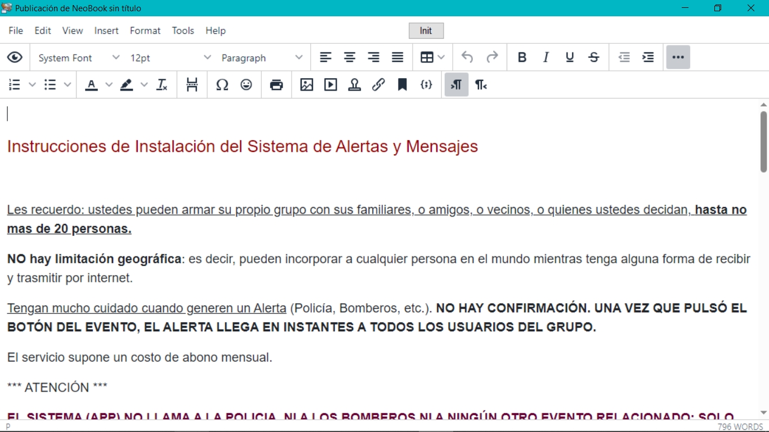Toggle underline formatting
This screenshot has height=432, width=769.
coord(570,57)
